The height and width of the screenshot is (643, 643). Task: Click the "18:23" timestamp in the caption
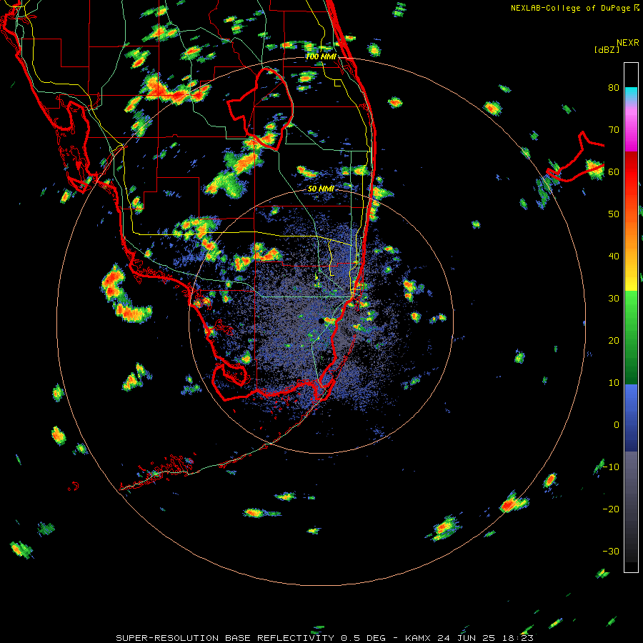(517, 638)
